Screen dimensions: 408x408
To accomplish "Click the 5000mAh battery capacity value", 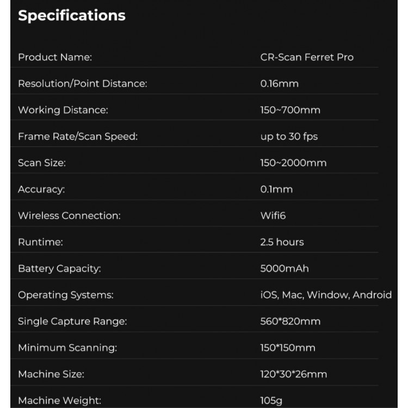I will click(x=285, y=269).
